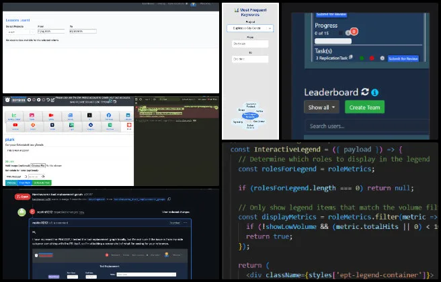This screenshot has width=441, height=282.
Task: Click the blue Leaderboard info icon
Action: click(375, 92)
